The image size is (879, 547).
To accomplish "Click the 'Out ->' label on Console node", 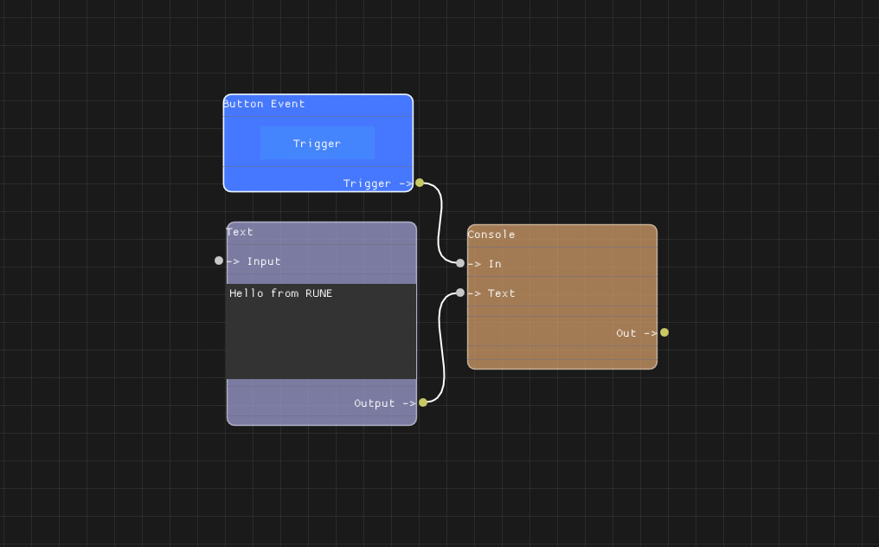I will tap(635, 333).
